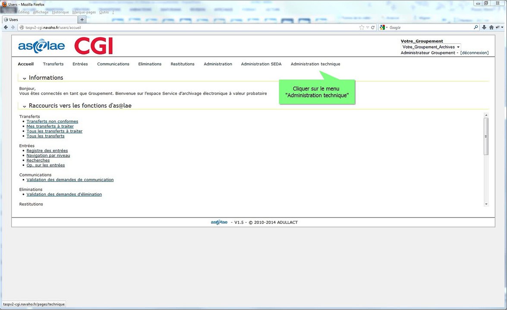Open the Transferts menu
507x310 pixels.
[53, 64]
